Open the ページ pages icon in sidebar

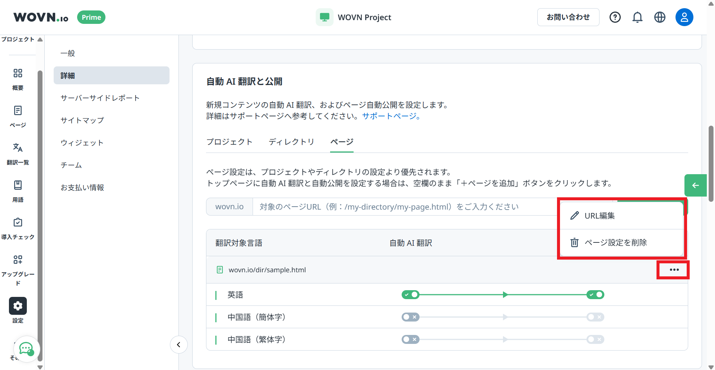[x=18, y=110]
